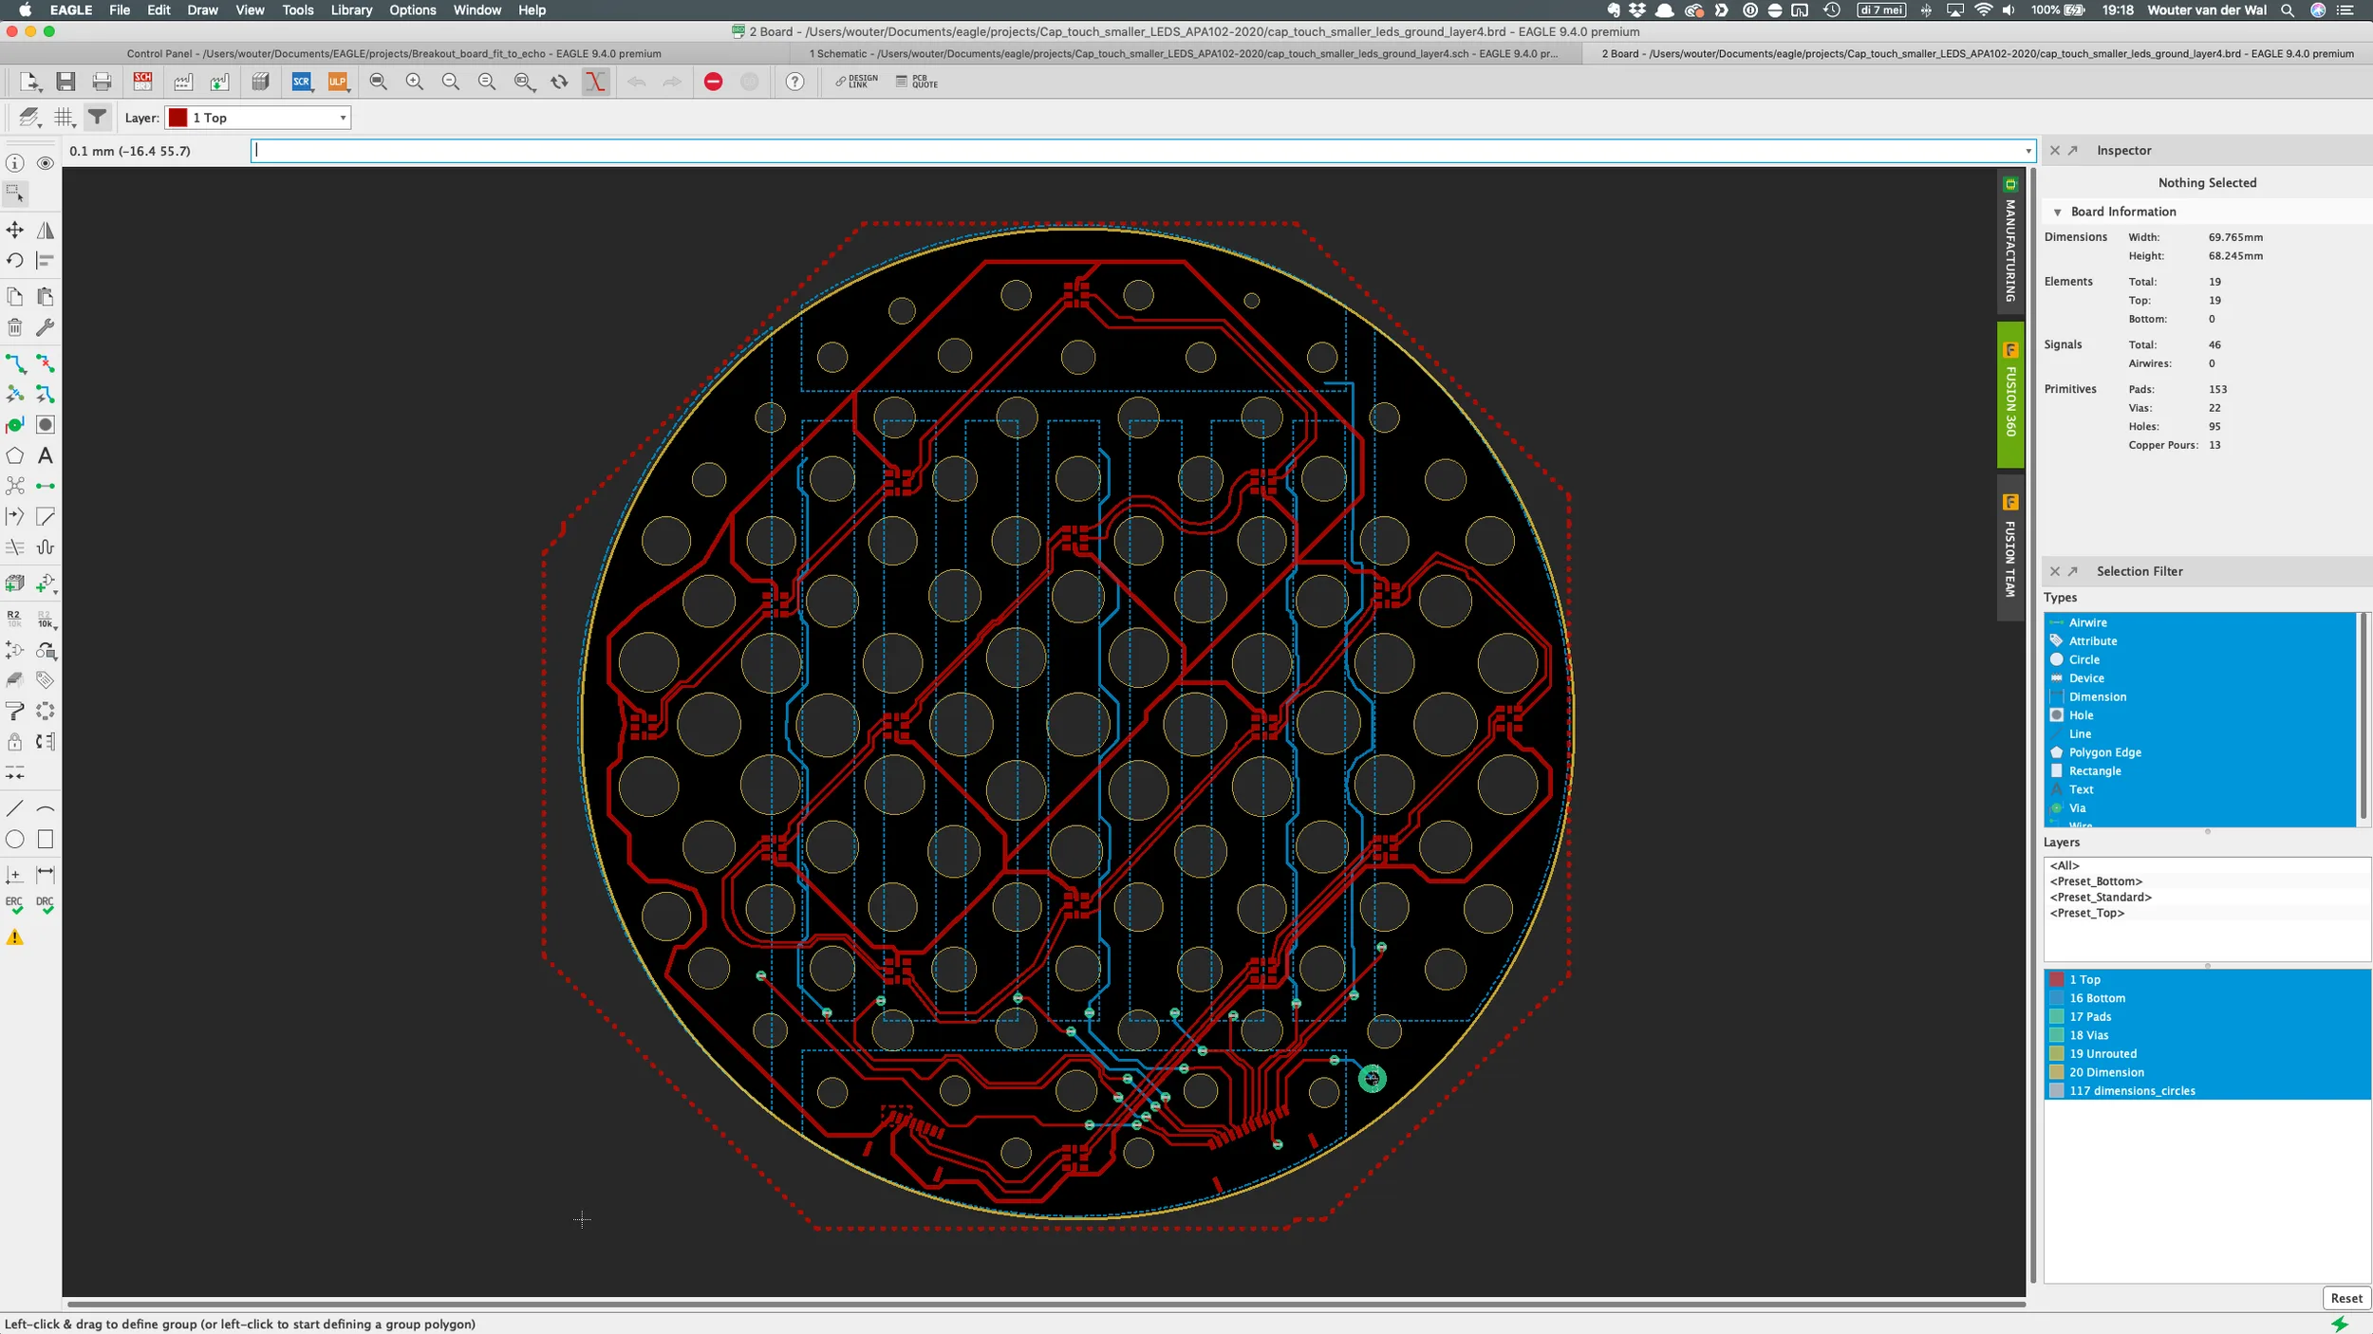This screenshot has height=1334, width=2373.
Task: Select the Delete trash tool
Action: tap(15, 327)
